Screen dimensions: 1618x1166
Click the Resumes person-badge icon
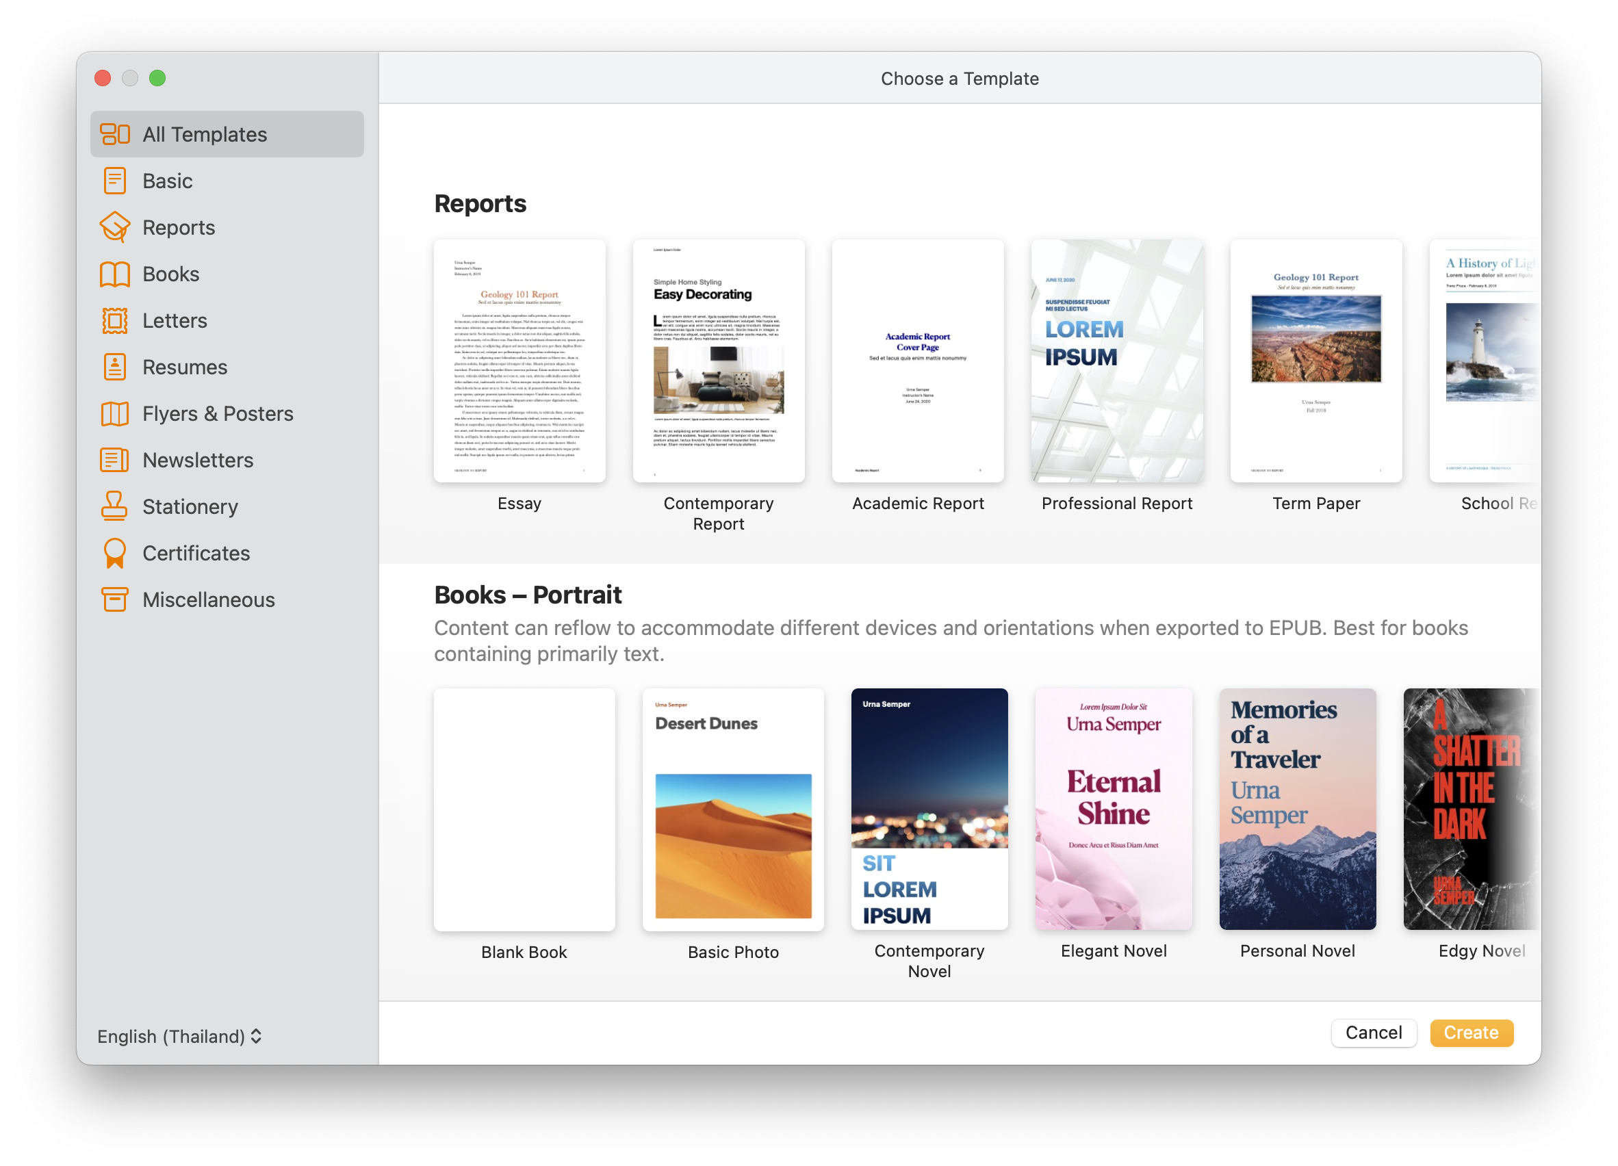pos(114,367)
